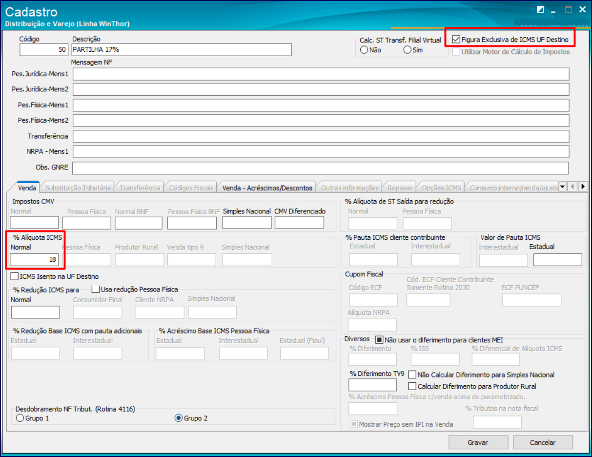Click the Impostos CMV Simples Nacional field
This screenshot has height=457, width=592.
247,223
